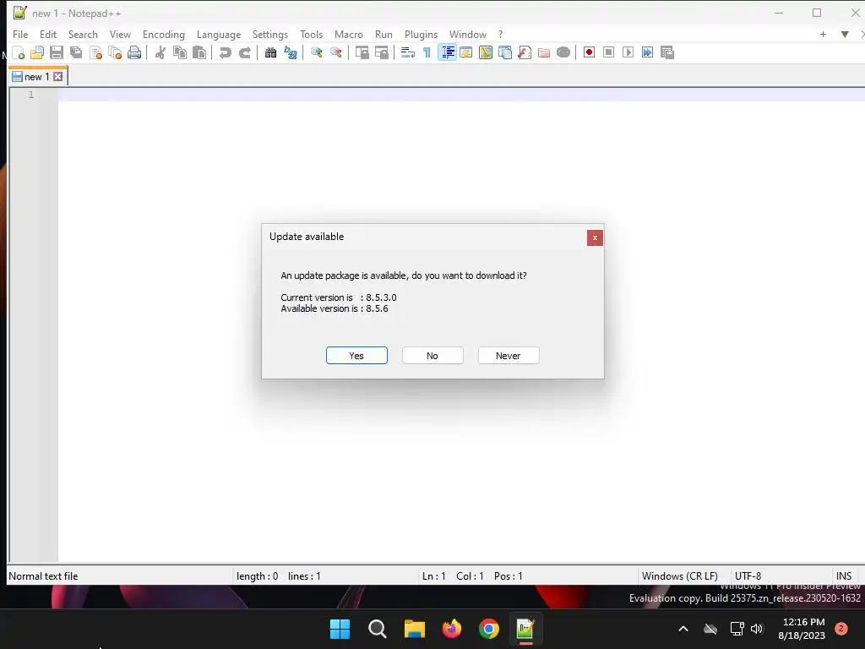Open the ? help menu
The height and width of the screenshot is (649, 865).
tap(500, 34)
